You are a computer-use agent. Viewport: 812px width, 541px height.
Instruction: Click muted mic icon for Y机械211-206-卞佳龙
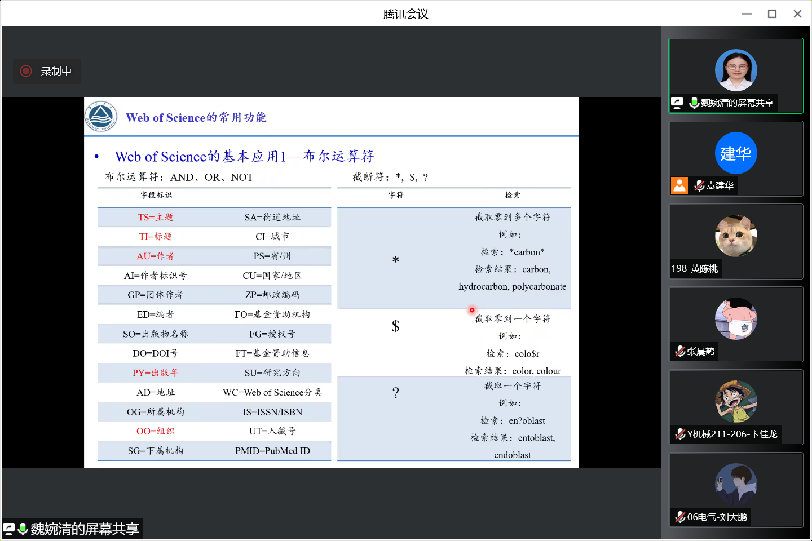coord(680,434)
